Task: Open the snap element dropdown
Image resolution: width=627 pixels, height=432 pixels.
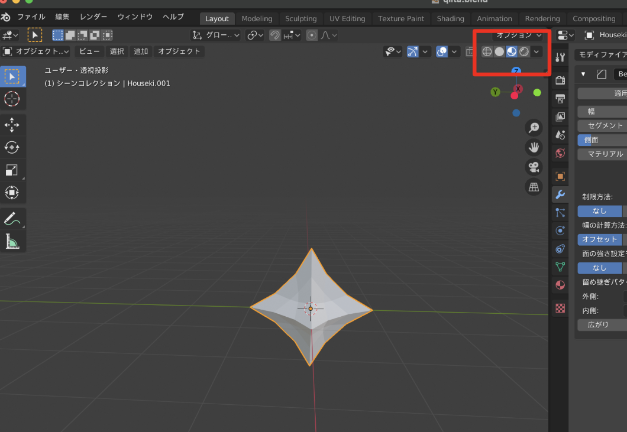Action: 292,35
